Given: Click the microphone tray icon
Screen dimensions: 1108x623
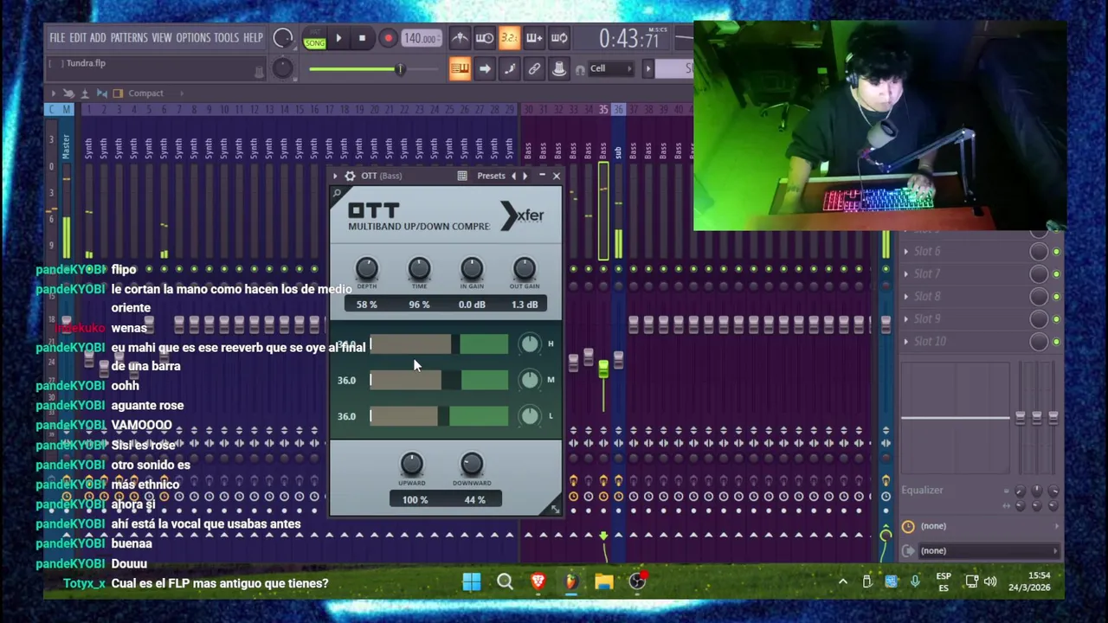Looking at the screenshot, I should coord(915,581).
